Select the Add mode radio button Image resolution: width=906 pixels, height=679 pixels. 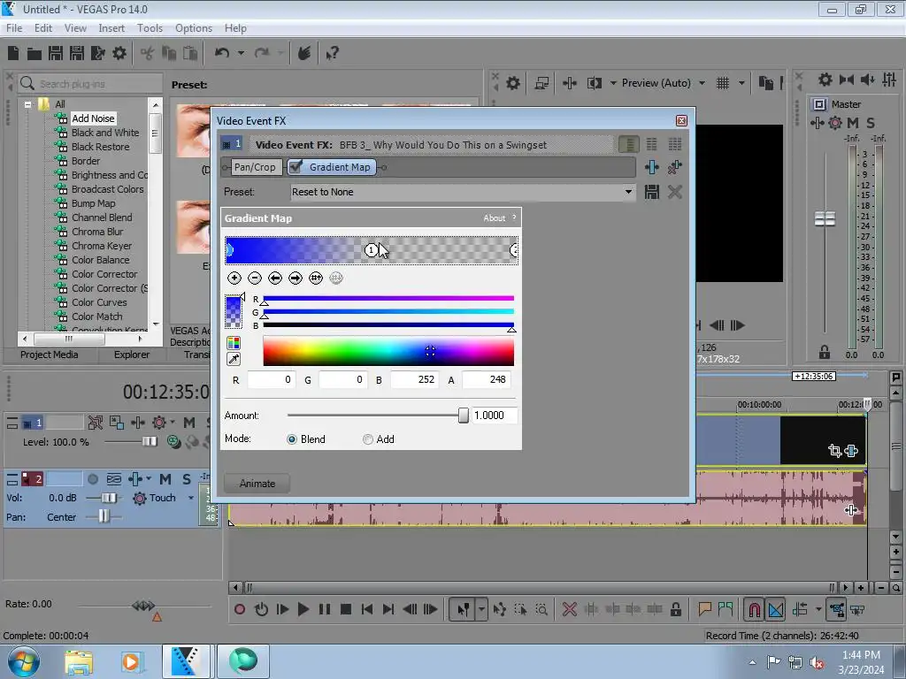tap(367, 439)
